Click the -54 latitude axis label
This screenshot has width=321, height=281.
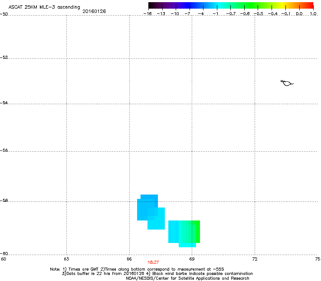pos(4,103)
